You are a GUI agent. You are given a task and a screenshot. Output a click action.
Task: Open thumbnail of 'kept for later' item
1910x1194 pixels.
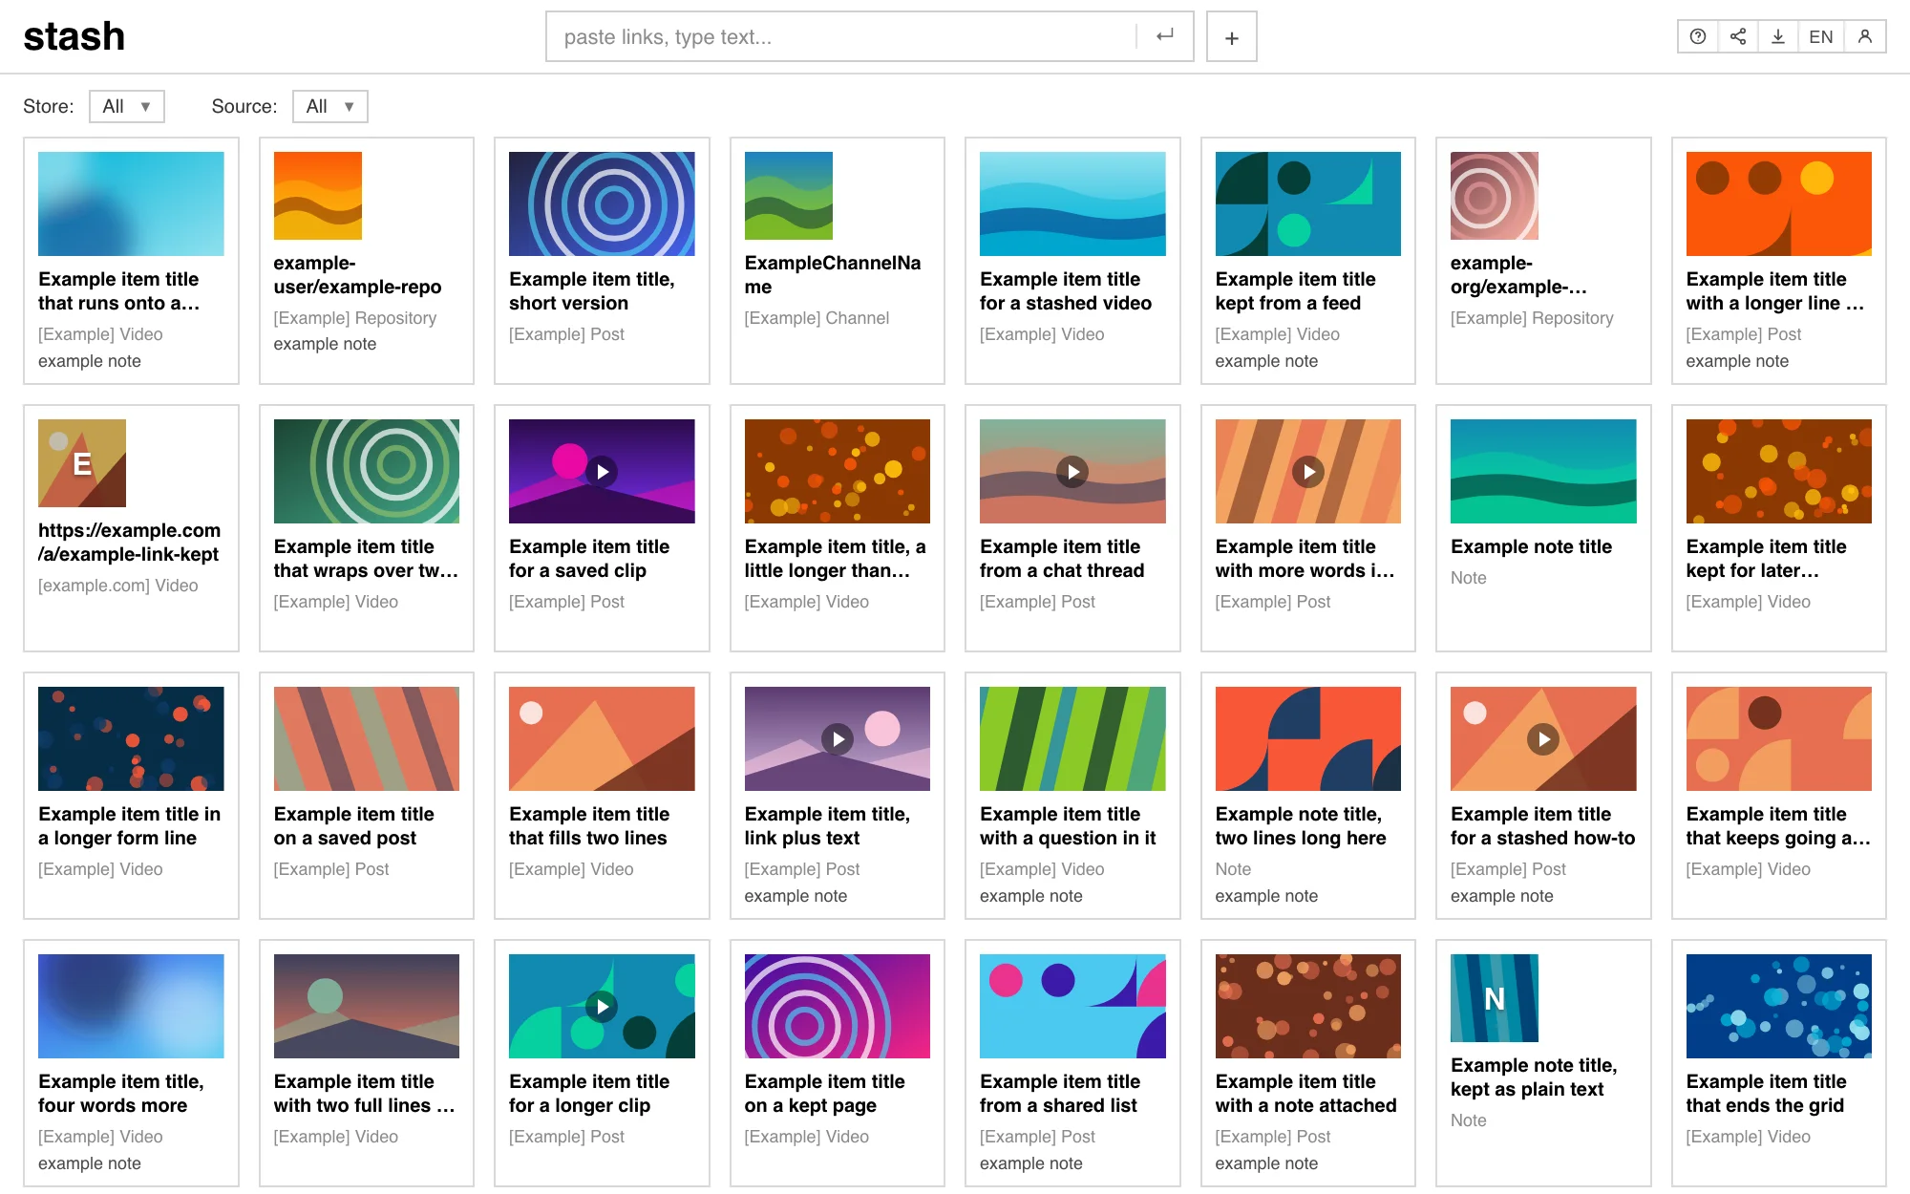[1779, 471]
